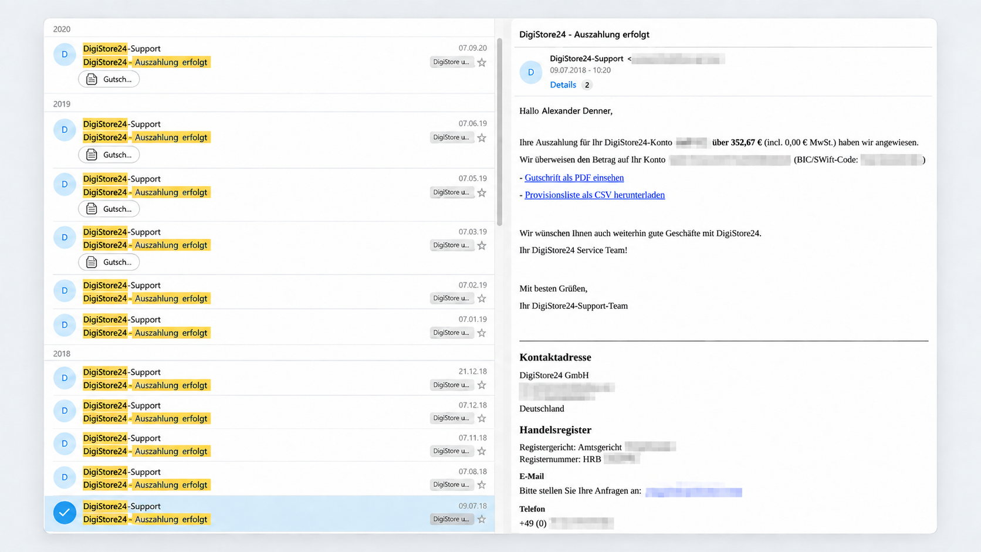Star the 07.11.18 DigiStore24 email
The image size is (981, 552).
point(482,451)
